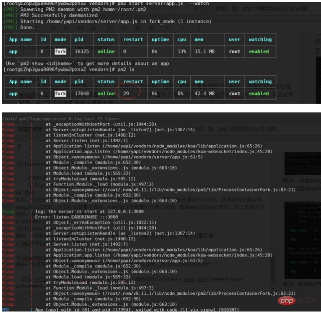Select the cpu value 0%
Image resolution: width=321 pixels, height=315 pixels.
[180, 94]
